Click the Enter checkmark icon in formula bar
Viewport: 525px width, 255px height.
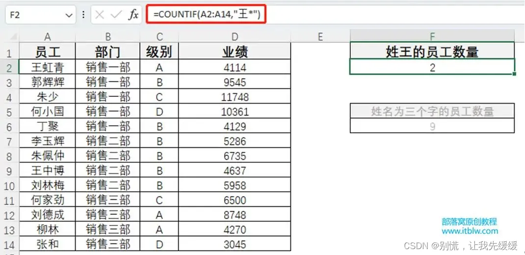[116, 15]
